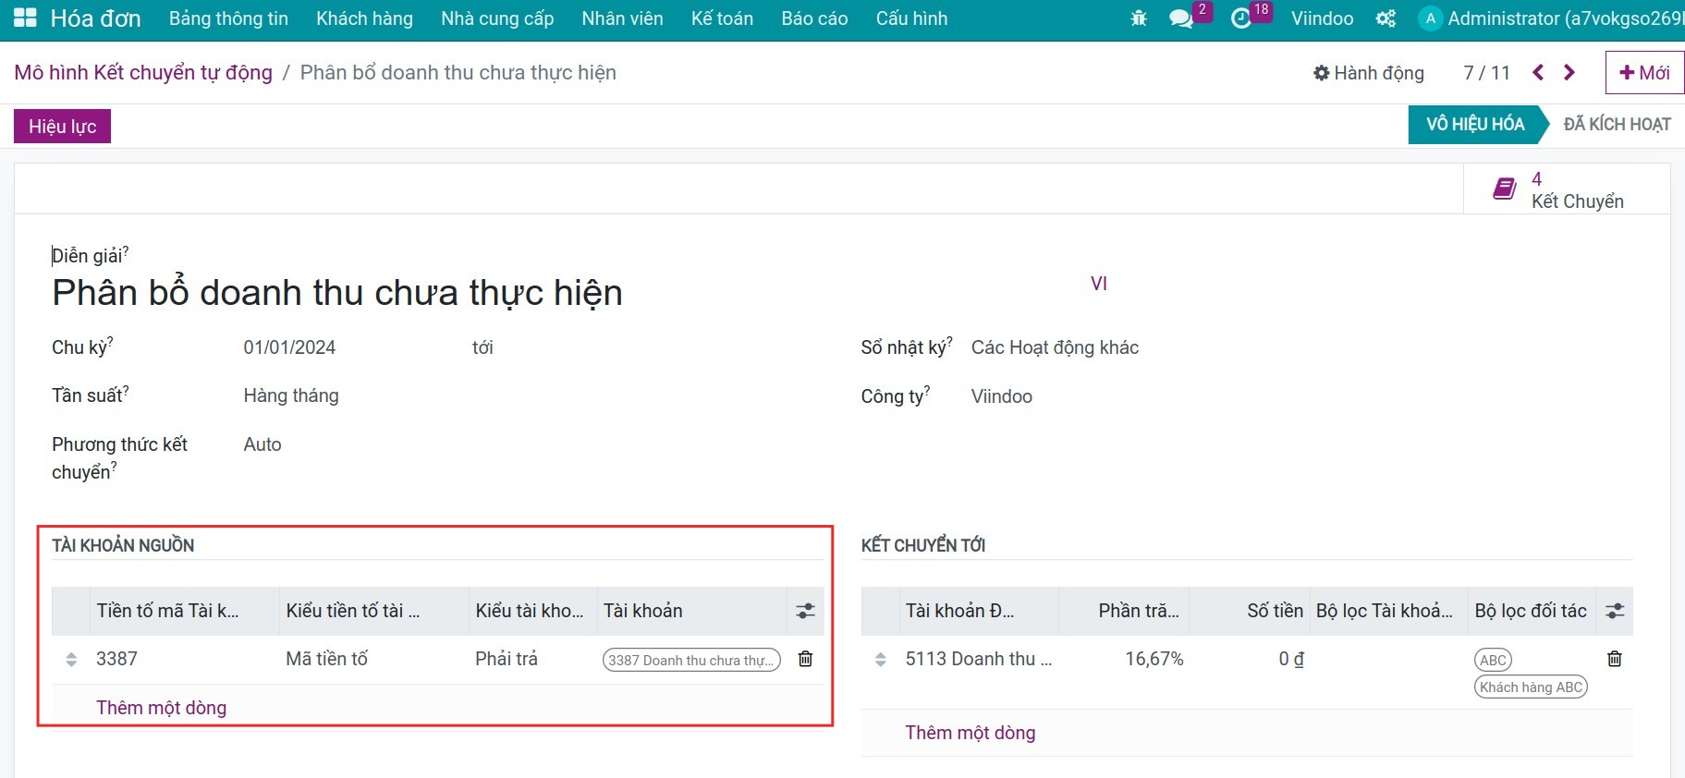This screenshot has height=778, width=1685.
Task: Go to previous record arrow
Action: pyautogui.click(x=1538, y=72)
